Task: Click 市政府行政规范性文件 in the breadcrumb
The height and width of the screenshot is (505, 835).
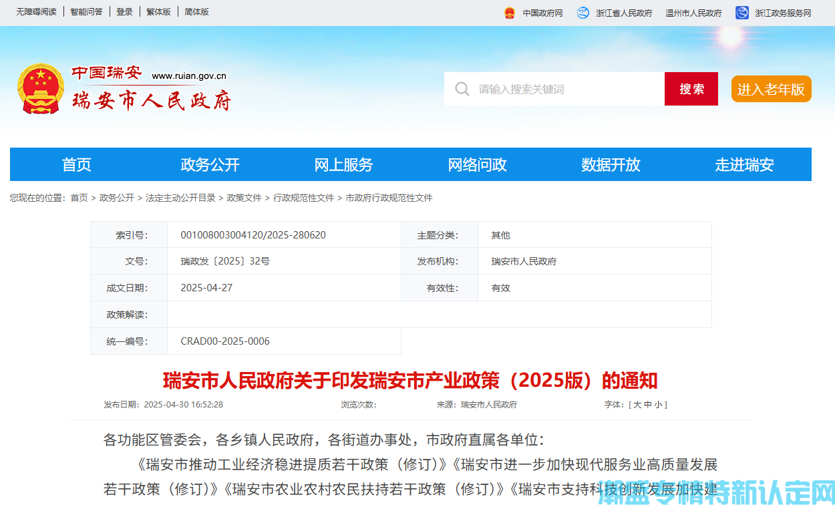Action: [x=389, y=198]
